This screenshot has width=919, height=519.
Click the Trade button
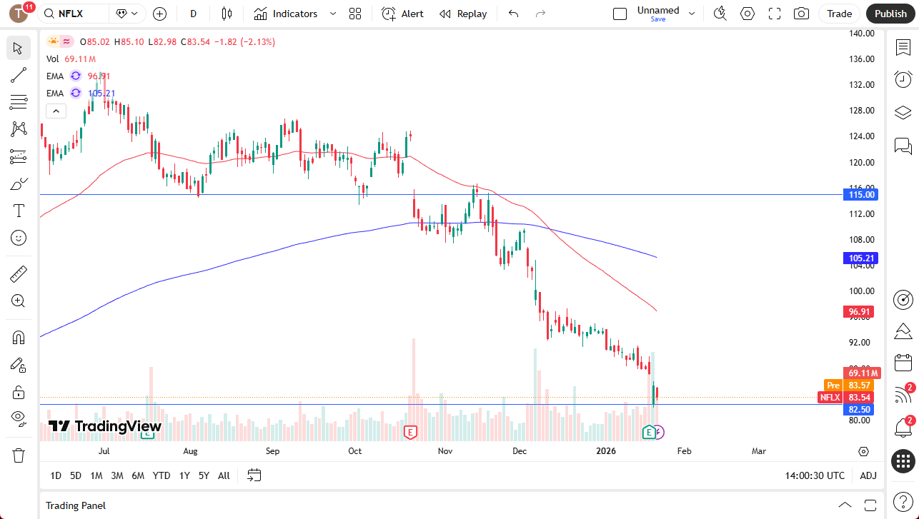coord(840,14)
